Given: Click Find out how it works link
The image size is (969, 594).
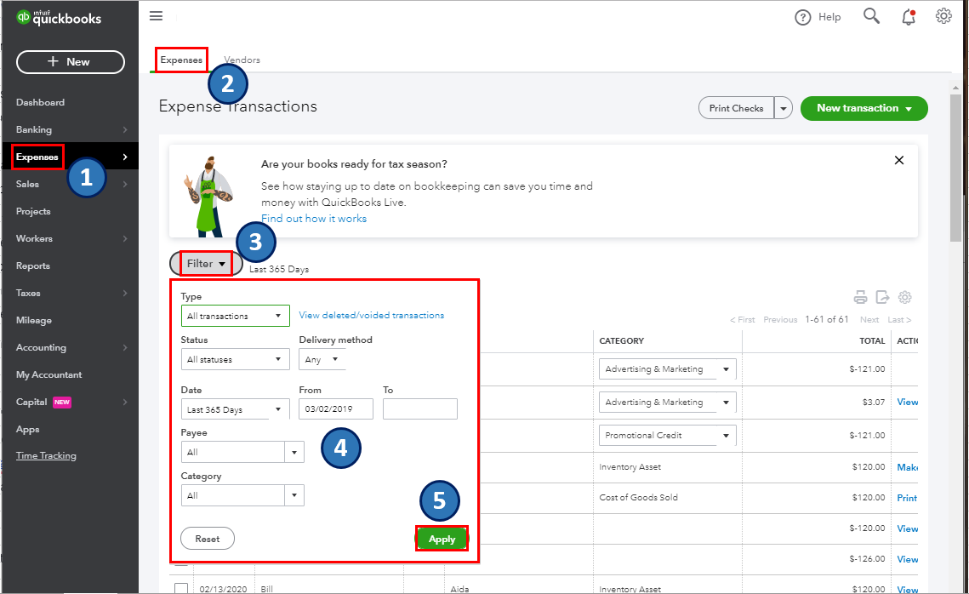Looking at the screenshot, I should [314, 219].
